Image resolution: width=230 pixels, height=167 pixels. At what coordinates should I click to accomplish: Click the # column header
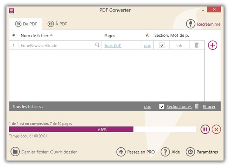click(x=14, y=35)
